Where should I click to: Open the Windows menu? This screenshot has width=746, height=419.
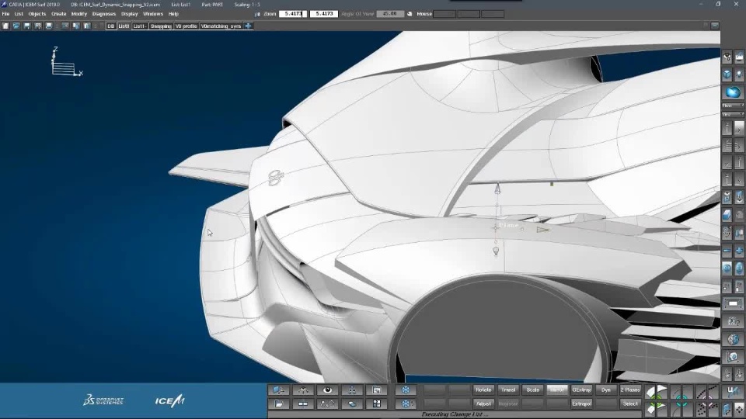click(153, 14)
